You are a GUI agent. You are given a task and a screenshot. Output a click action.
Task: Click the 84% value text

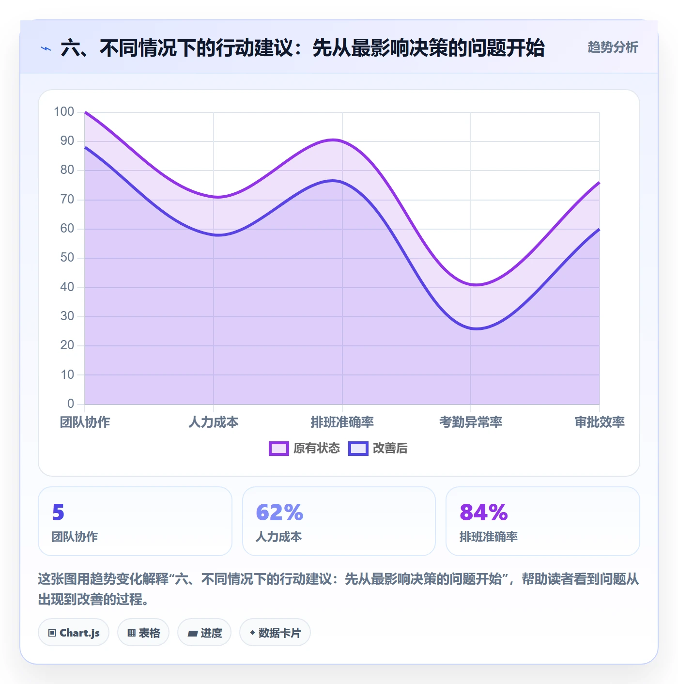[483, 512]
